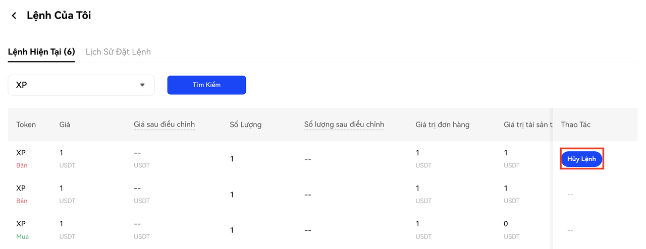Click the Token column header
The height and width of the screenshot is (249, 646).
coord(26,125)
